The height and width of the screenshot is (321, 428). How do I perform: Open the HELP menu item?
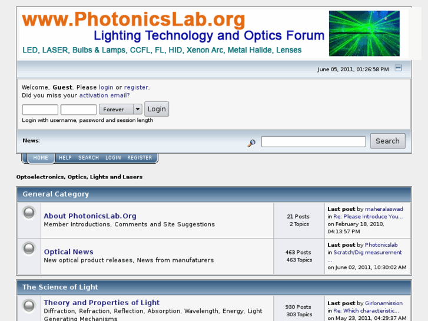(x=65, y=158)
